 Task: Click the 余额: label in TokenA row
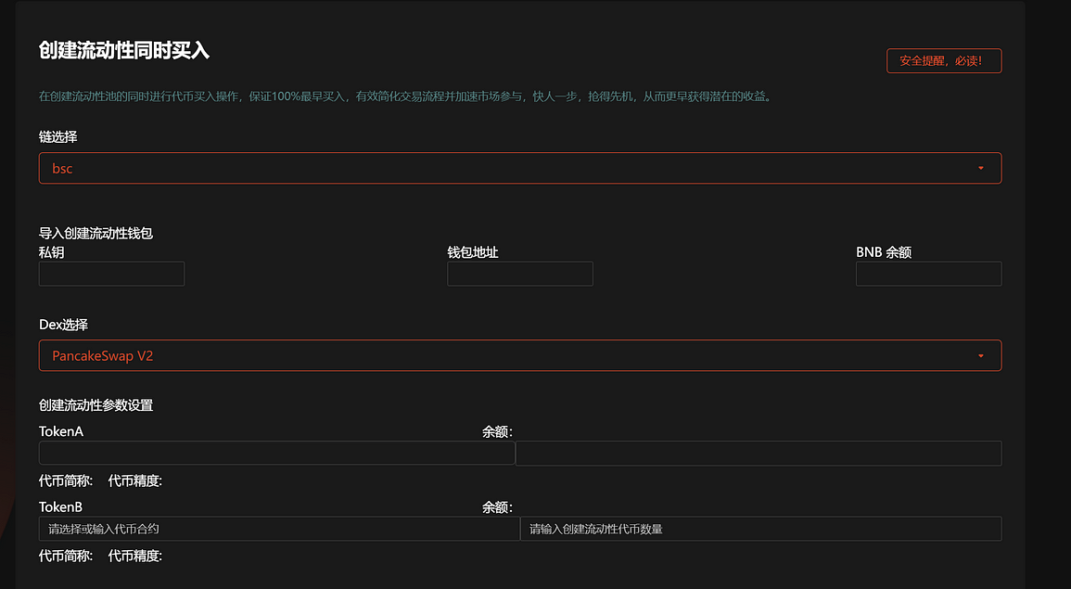(497, 431)
